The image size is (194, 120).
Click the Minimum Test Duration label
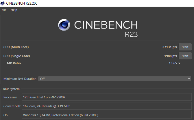[x=20, y=79]
